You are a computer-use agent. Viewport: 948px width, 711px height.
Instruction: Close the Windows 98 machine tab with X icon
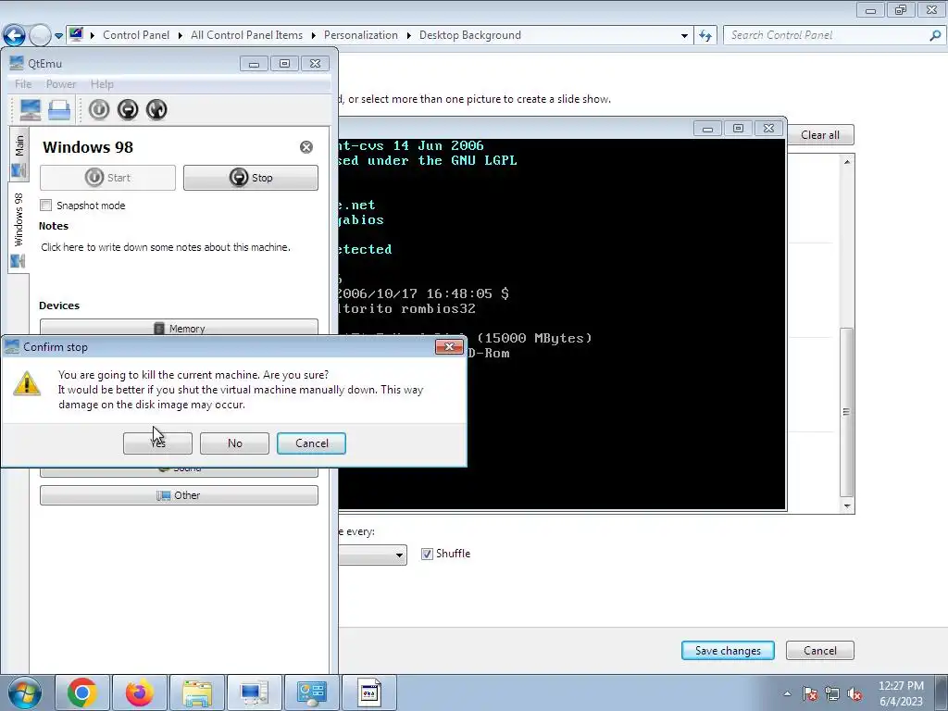coord(306,147)
